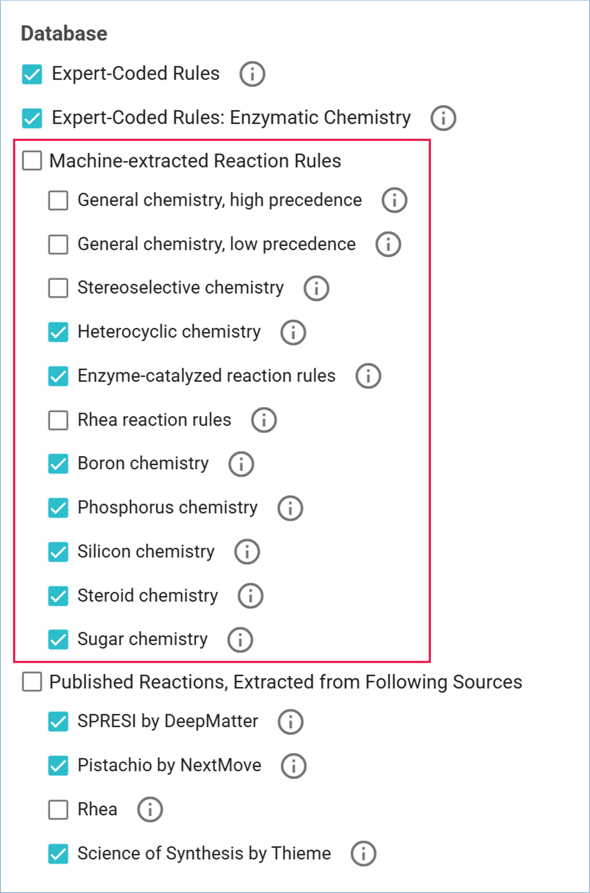Screen dimensions: 590x893
Task: Open info icon for Expert-Coded Rules
Action: pyautogui.click(x=252, y=74)
